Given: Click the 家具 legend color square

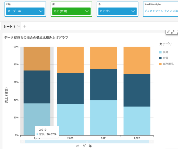Looking at the screenshot, I should point(160,52).
